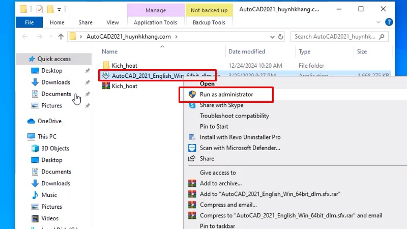Image resolution: width=407 pixels, height=229 pixels.
Task: Open 3D Objects in the sidebar
Action: coord(55,148)
